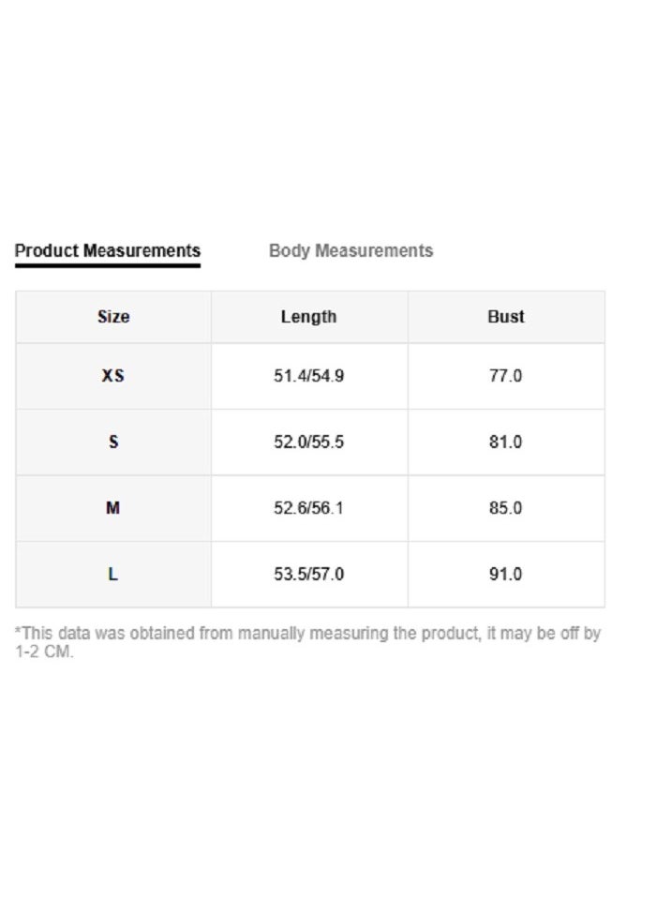Click the 52.0/55.5 length cell

coord(309,442)
